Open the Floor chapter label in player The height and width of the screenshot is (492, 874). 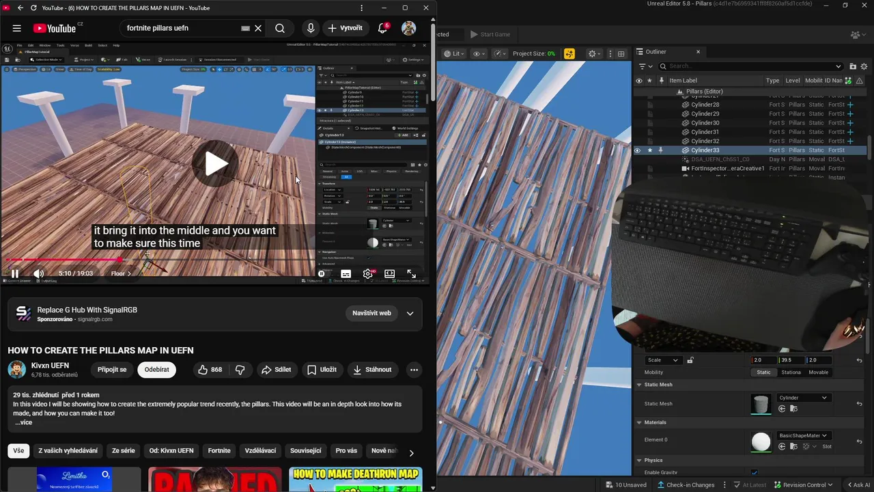pyautogui.click(x=121, y=273)
